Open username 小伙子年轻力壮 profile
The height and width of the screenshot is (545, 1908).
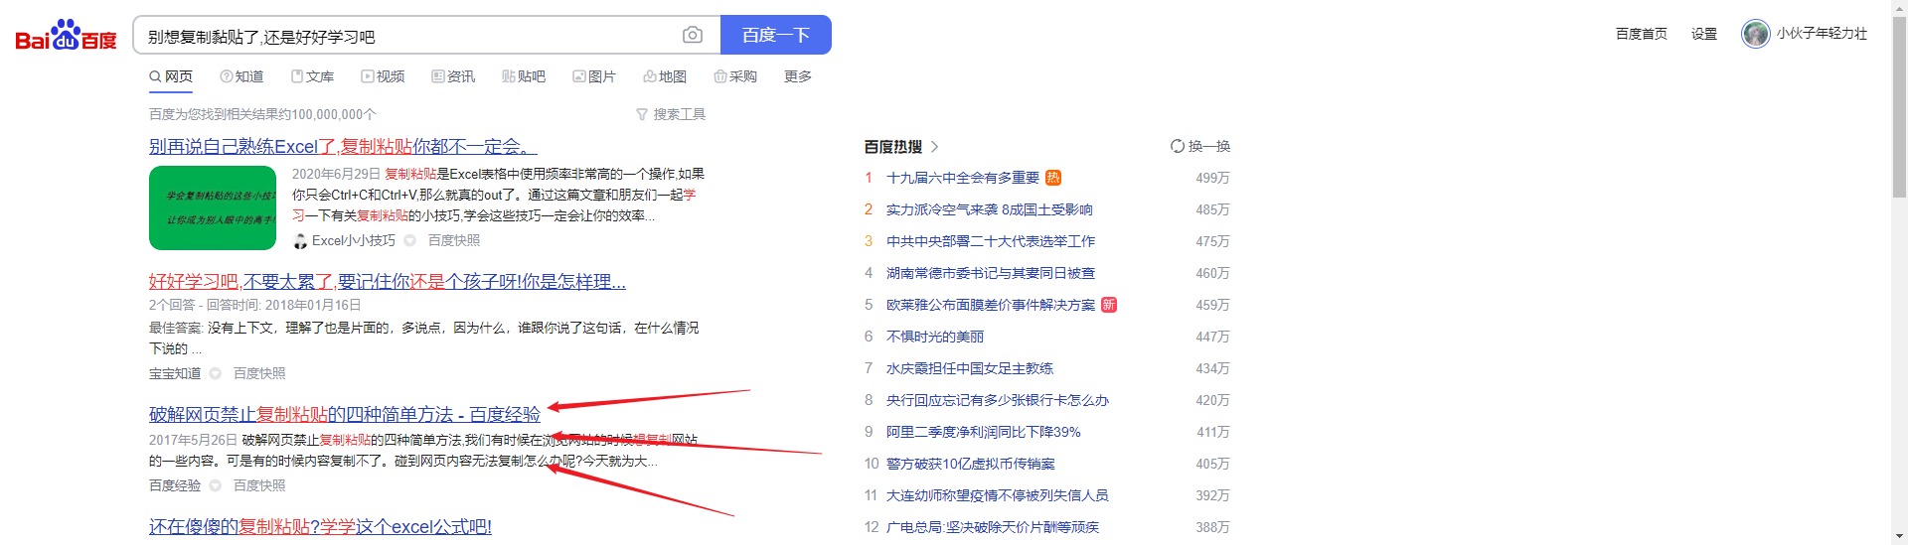[1823, 34]
